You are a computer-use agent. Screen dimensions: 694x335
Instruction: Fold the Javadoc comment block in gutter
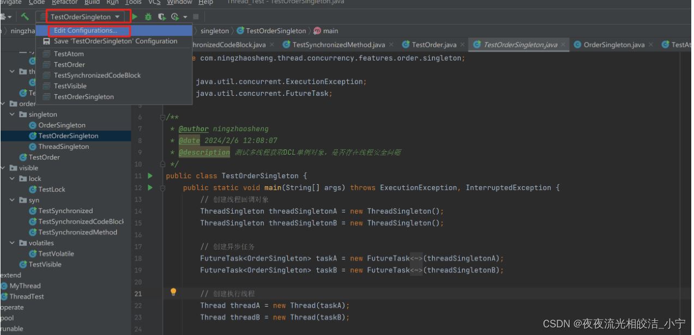(162, 118)
